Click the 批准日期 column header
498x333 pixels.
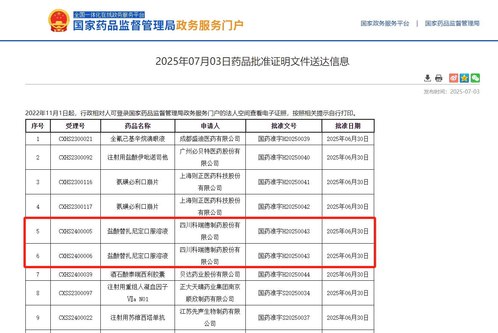pos(348,126)
